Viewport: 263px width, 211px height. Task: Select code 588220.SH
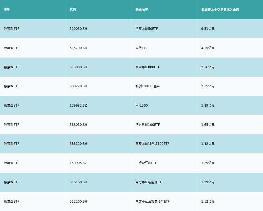(x=78, y=86)
